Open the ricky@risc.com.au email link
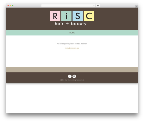Screen dimensions: 144x122 [x=72, y=48]
